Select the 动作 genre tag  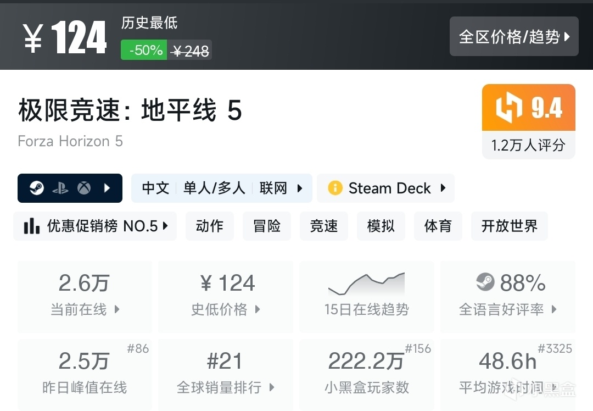pos(210,226)
